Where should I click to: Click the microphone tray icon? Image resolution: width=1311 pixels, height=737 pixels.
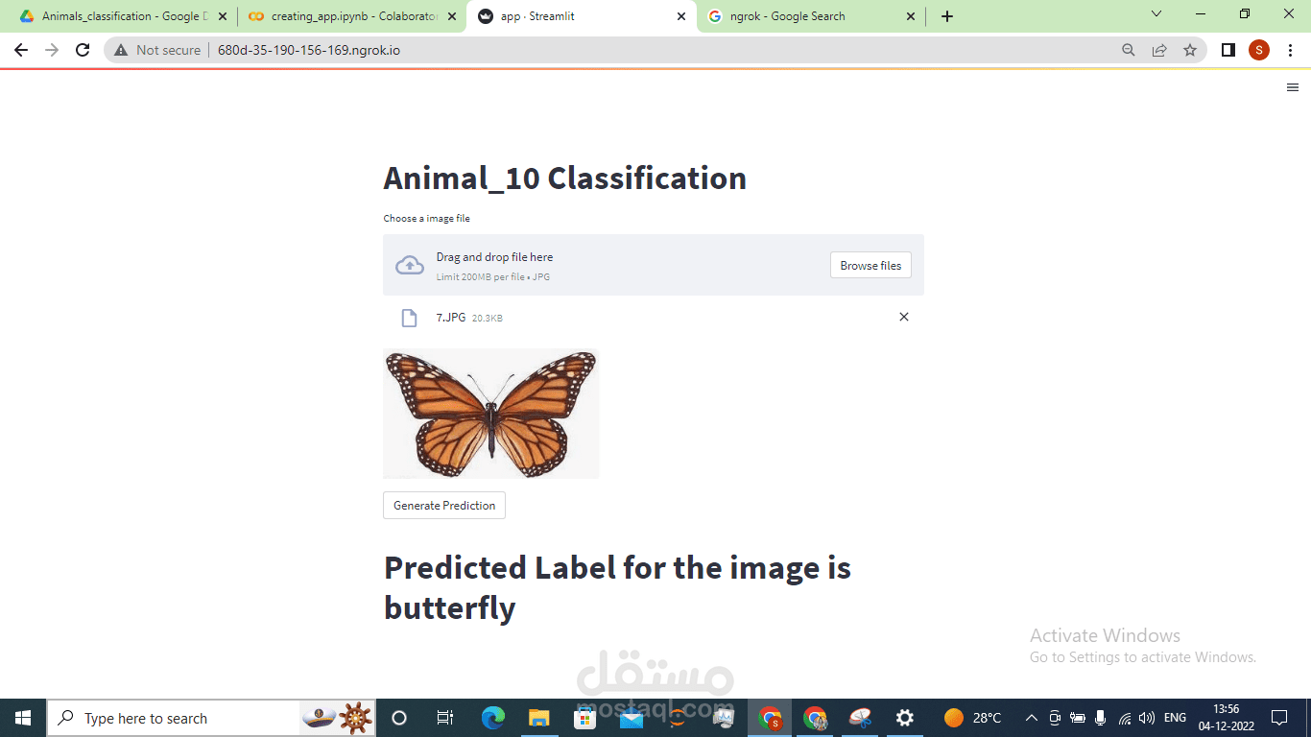point(1100,718)
